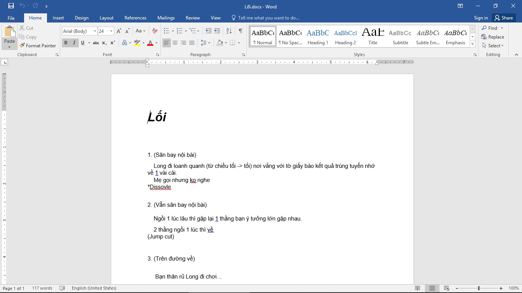Click the Share button
This screenshot has width=522, height=293.
click(x=504, y=18)
